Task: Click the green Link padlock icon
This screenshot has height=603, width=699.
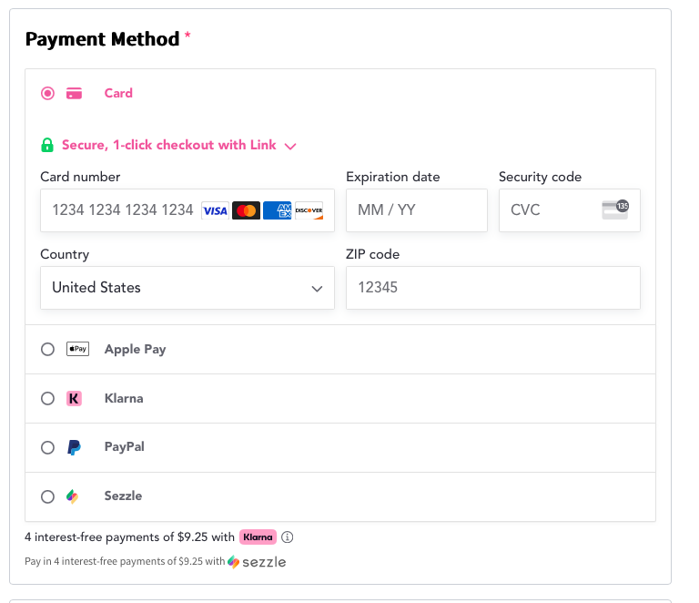Action: pyautogui.click(x=47, y=145)
